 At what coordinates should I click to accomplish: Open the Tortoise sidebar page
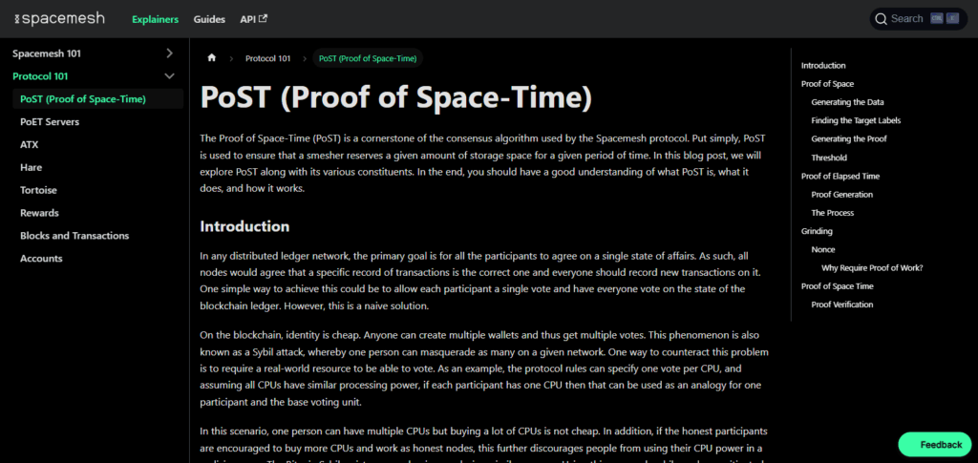[38, 190]
